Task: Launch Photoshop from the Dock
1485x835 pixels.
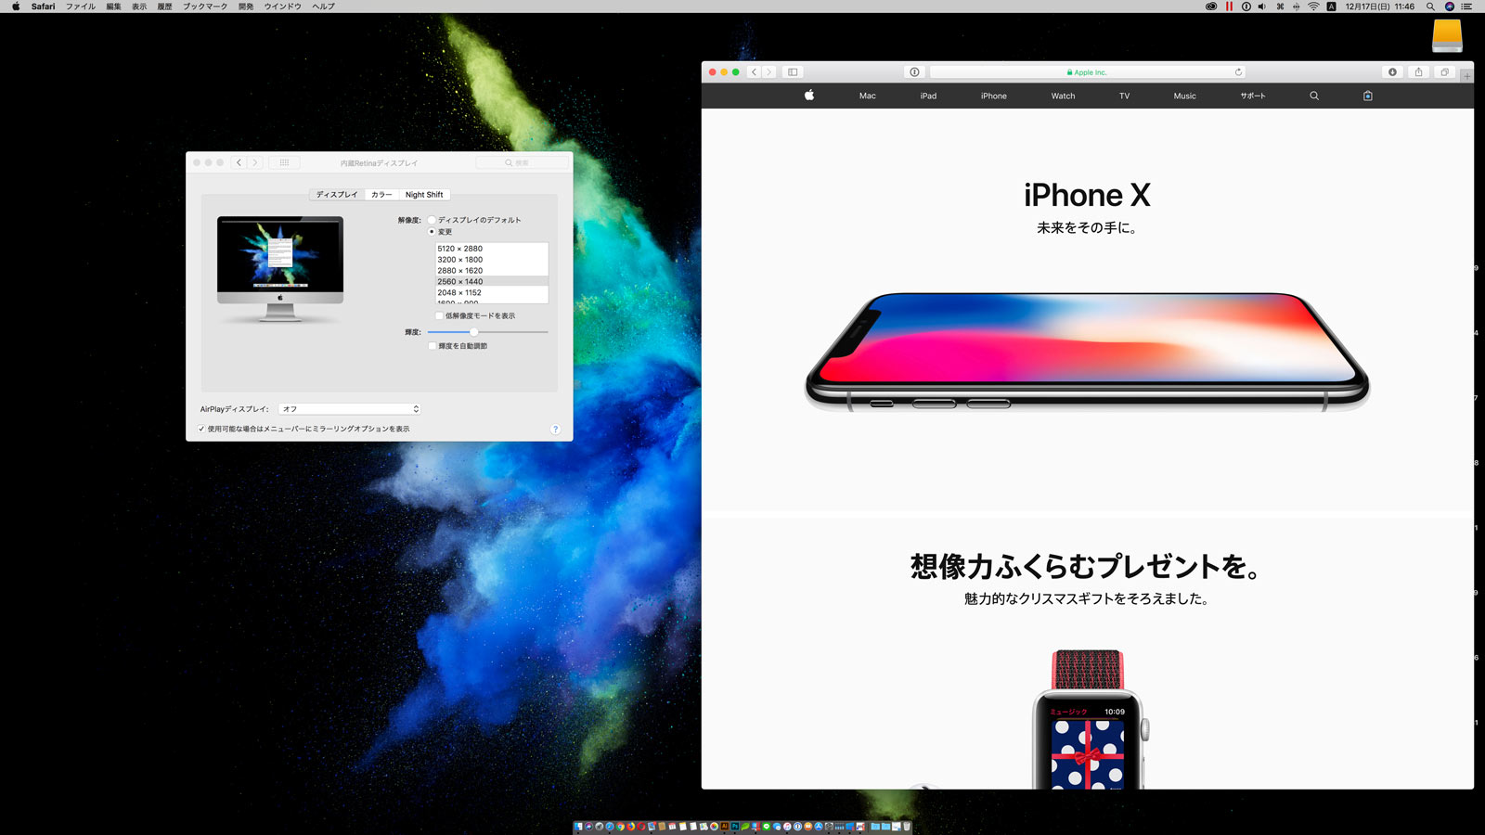Action: click(734, 826)
